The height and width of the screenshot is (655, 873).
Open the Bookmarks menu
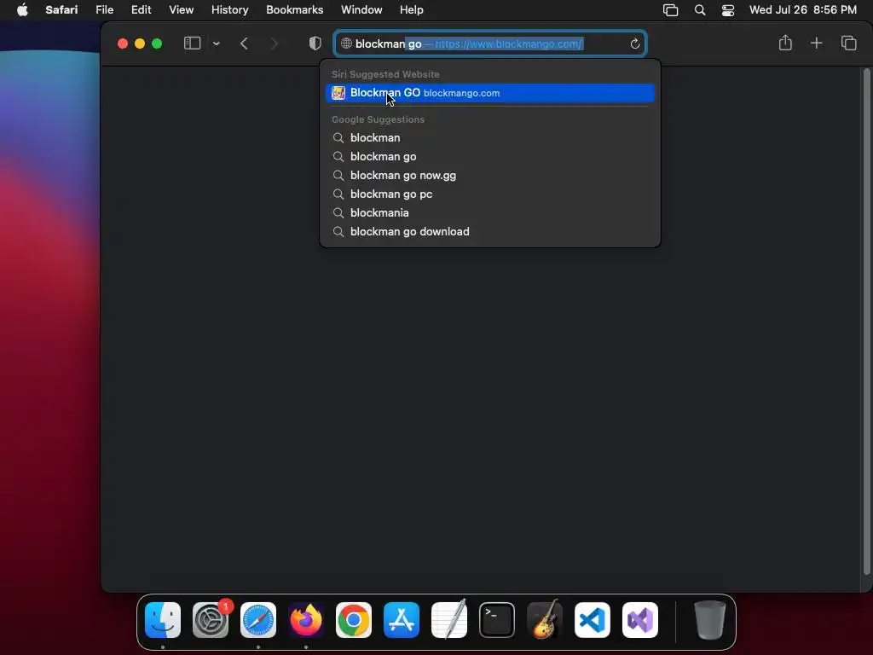(294, 10)
